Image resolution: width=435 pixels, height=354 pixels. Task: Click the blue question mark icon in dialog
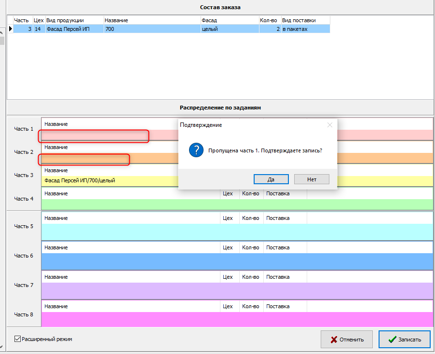[195, 150]
